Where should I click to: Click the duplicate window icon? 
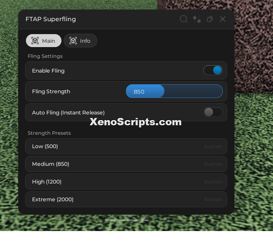[x=210, y=19]
